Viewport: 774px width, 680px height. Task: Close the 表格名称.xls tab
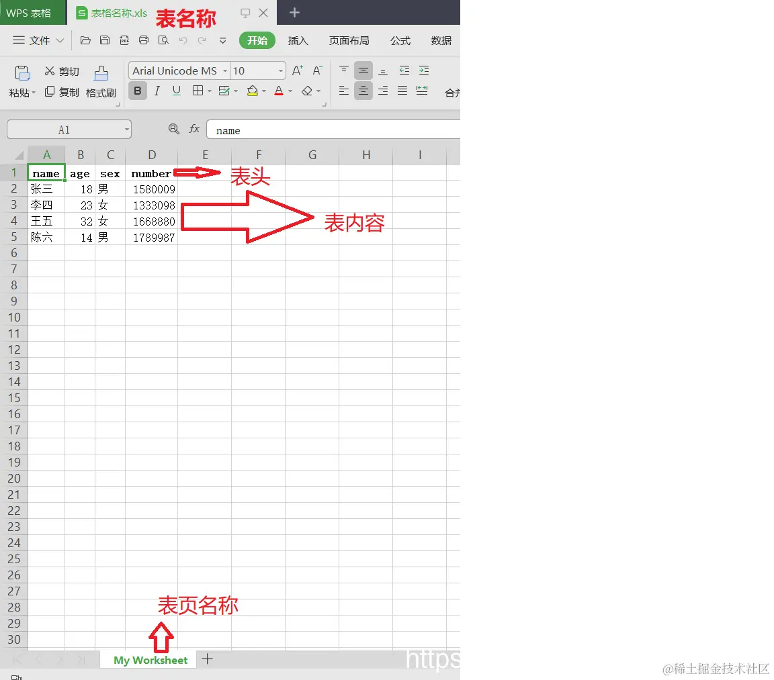263,13
